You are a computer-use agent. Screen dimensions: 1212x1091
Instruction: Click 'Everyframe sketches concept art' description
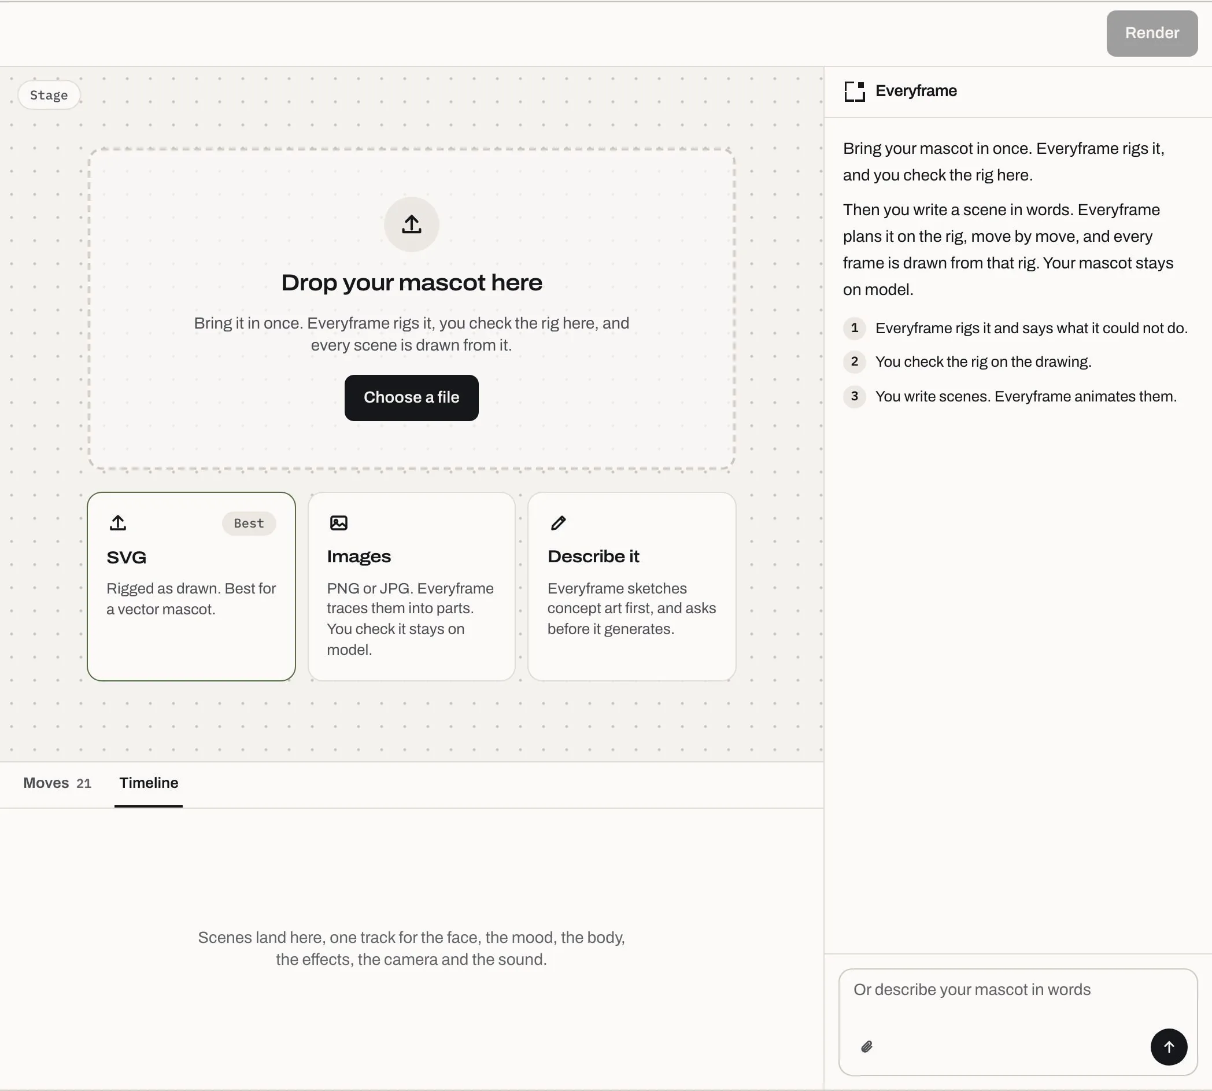(631, 609)
